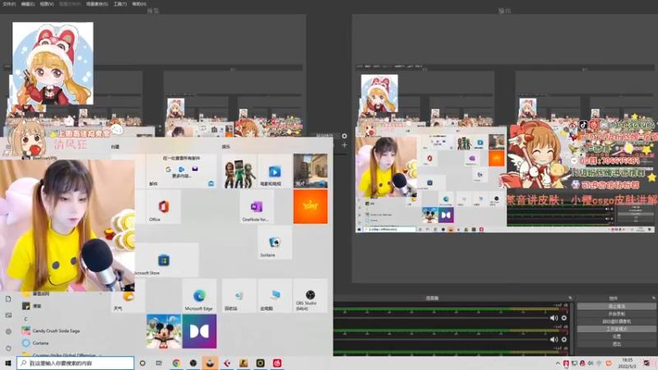Screen dimensions: 658x370
Task: Open the photos tile with desert map image
Action: click(x=310, y=171)
